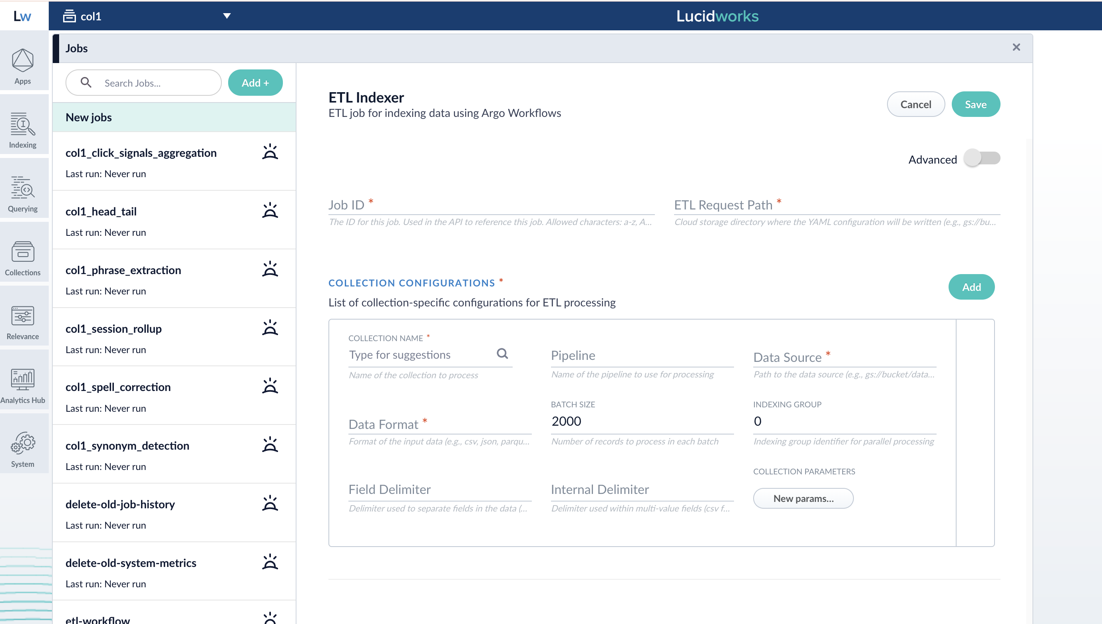The height and width of the screenshot is (624, 1102).
Task: Click schedule icon for col1_session_rollup job
Action: [x=270, y=328]
